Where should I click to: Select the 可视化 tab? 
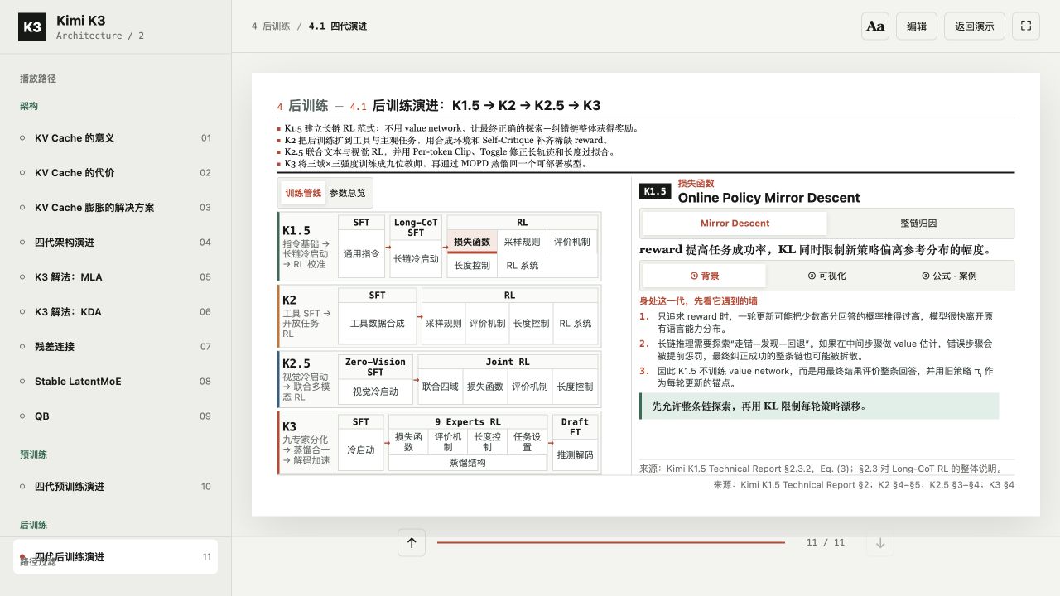pyautogui.click(x=826, y=276)
